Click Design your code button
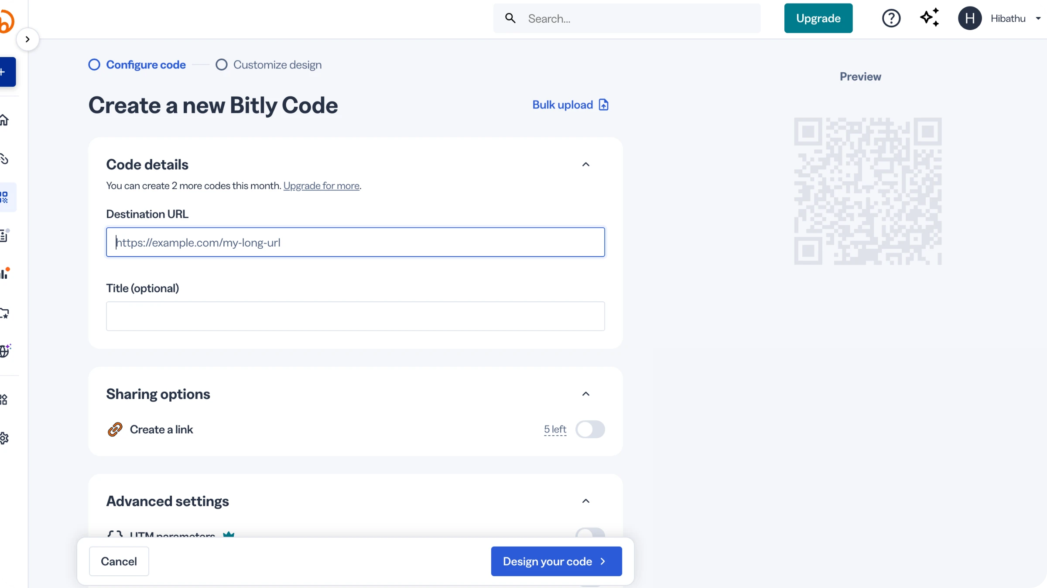Image resolution: width=1047 pixels, height=588 pixels. point(556,561)
